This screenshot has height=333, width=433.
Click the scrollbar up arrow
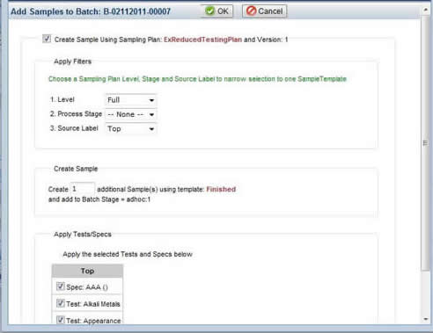425,10
